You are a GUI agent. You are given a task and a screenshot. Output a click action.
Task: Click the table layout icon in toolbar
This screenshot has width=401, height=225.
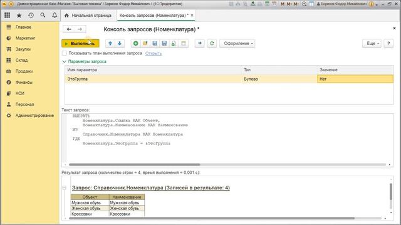(x=184, y=43)
